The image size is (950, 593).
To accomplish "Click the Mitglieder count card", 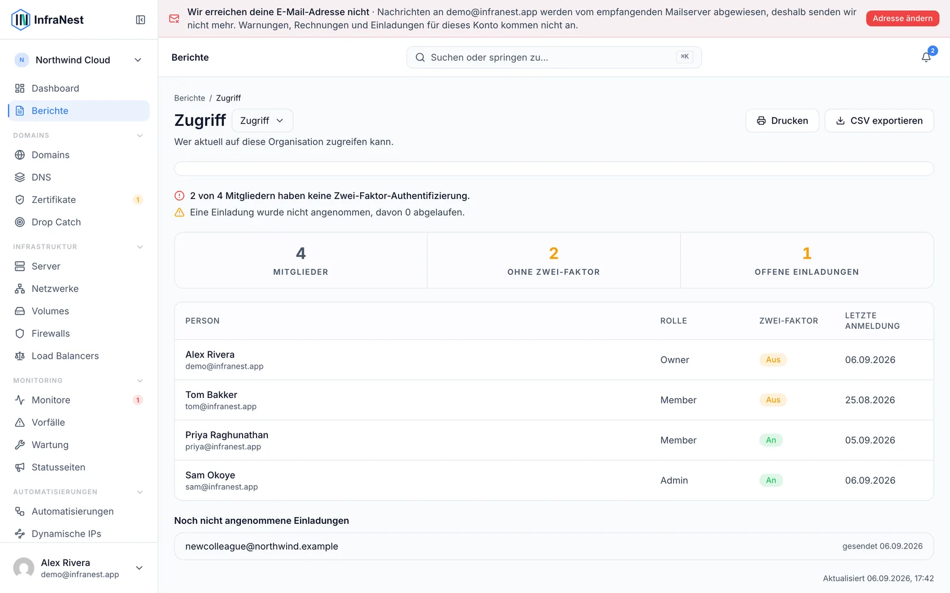I will click(x=301, y=260).
